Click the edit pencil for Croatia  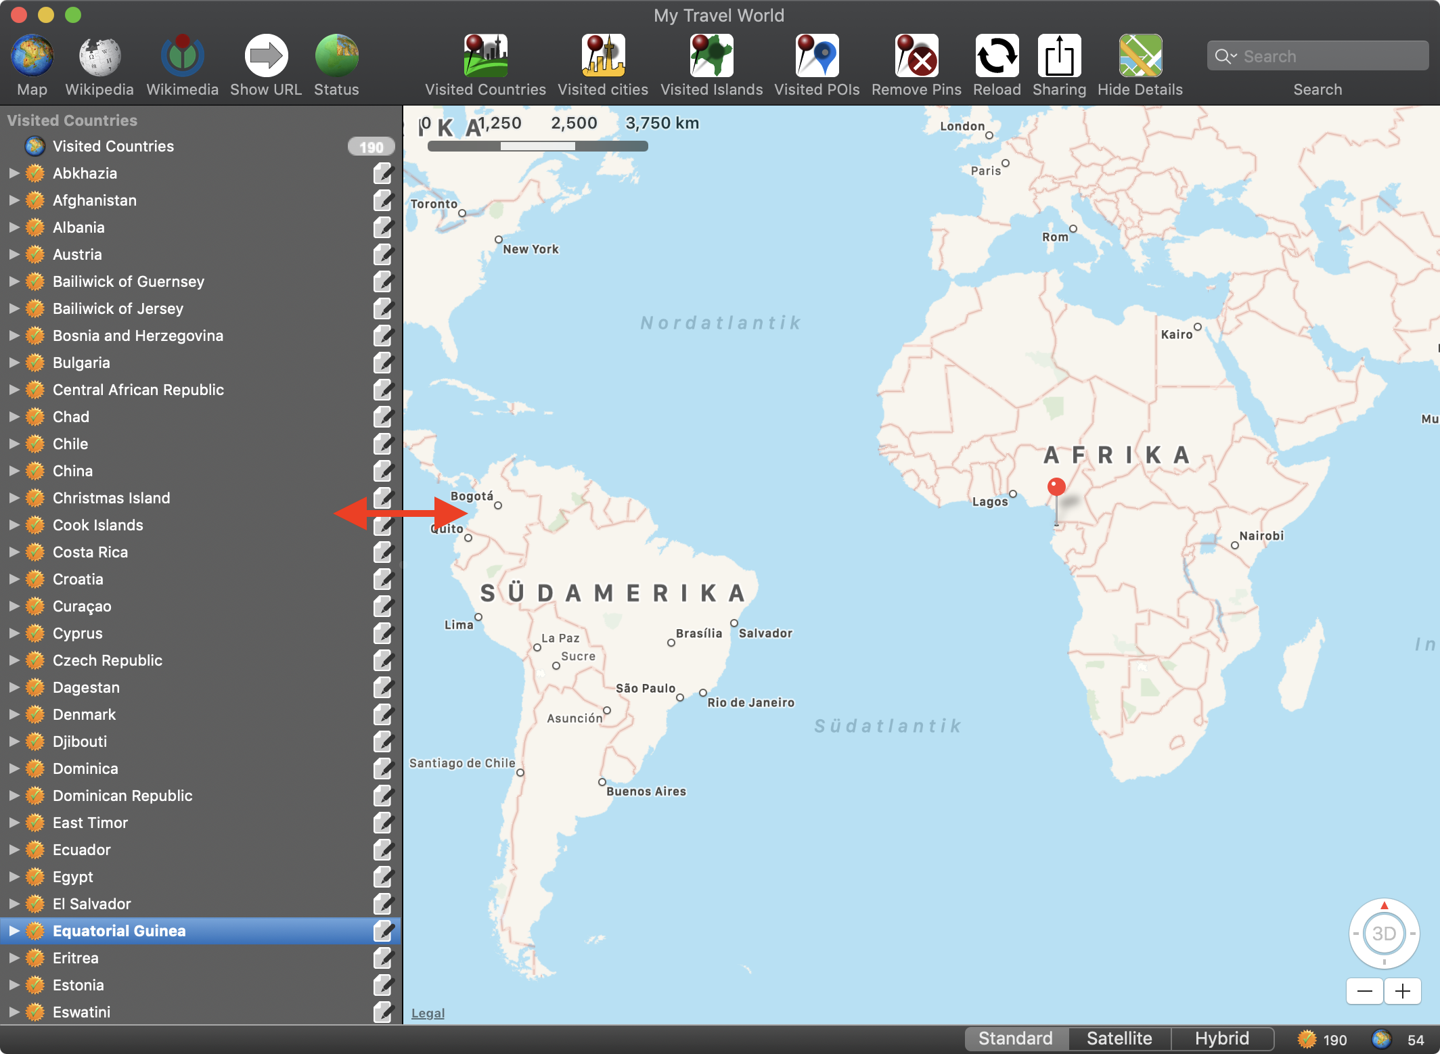tap(383, 579)
